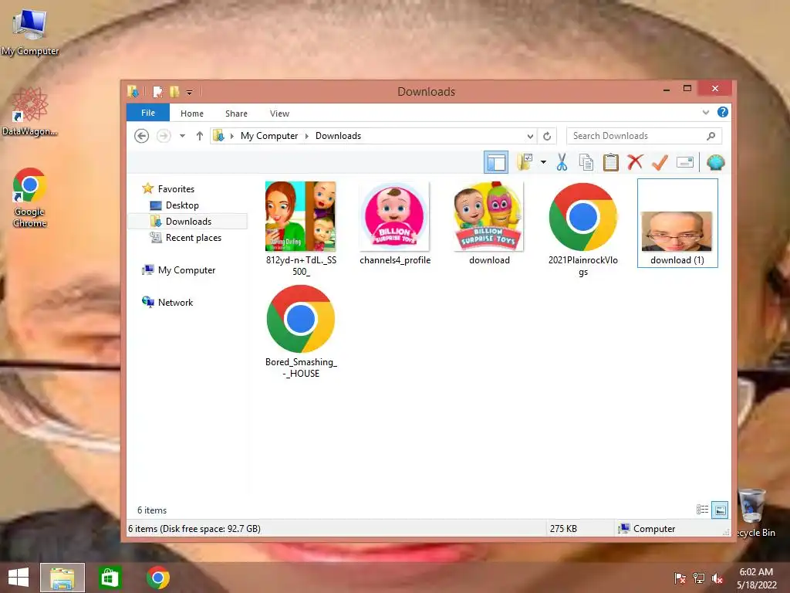The width and height of the screenshot is (790, 593).
Task: Click the Cut scissors icon
Action: tap(562, 162)
